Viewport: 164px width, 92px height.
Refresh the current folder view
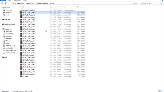(x=137, y=3)
